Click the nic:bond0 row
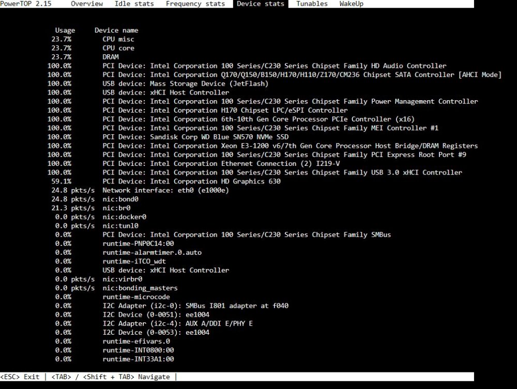 coord(95,199)
